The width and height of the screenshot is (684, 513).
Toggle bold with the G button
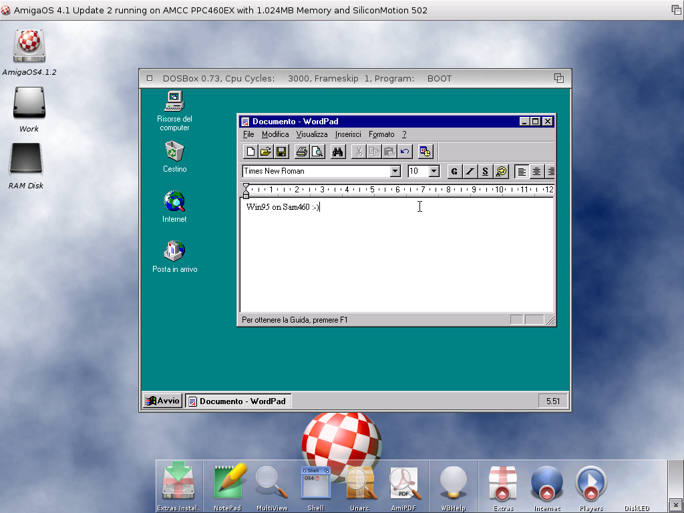pyautogui.click(x=454, y=172)
